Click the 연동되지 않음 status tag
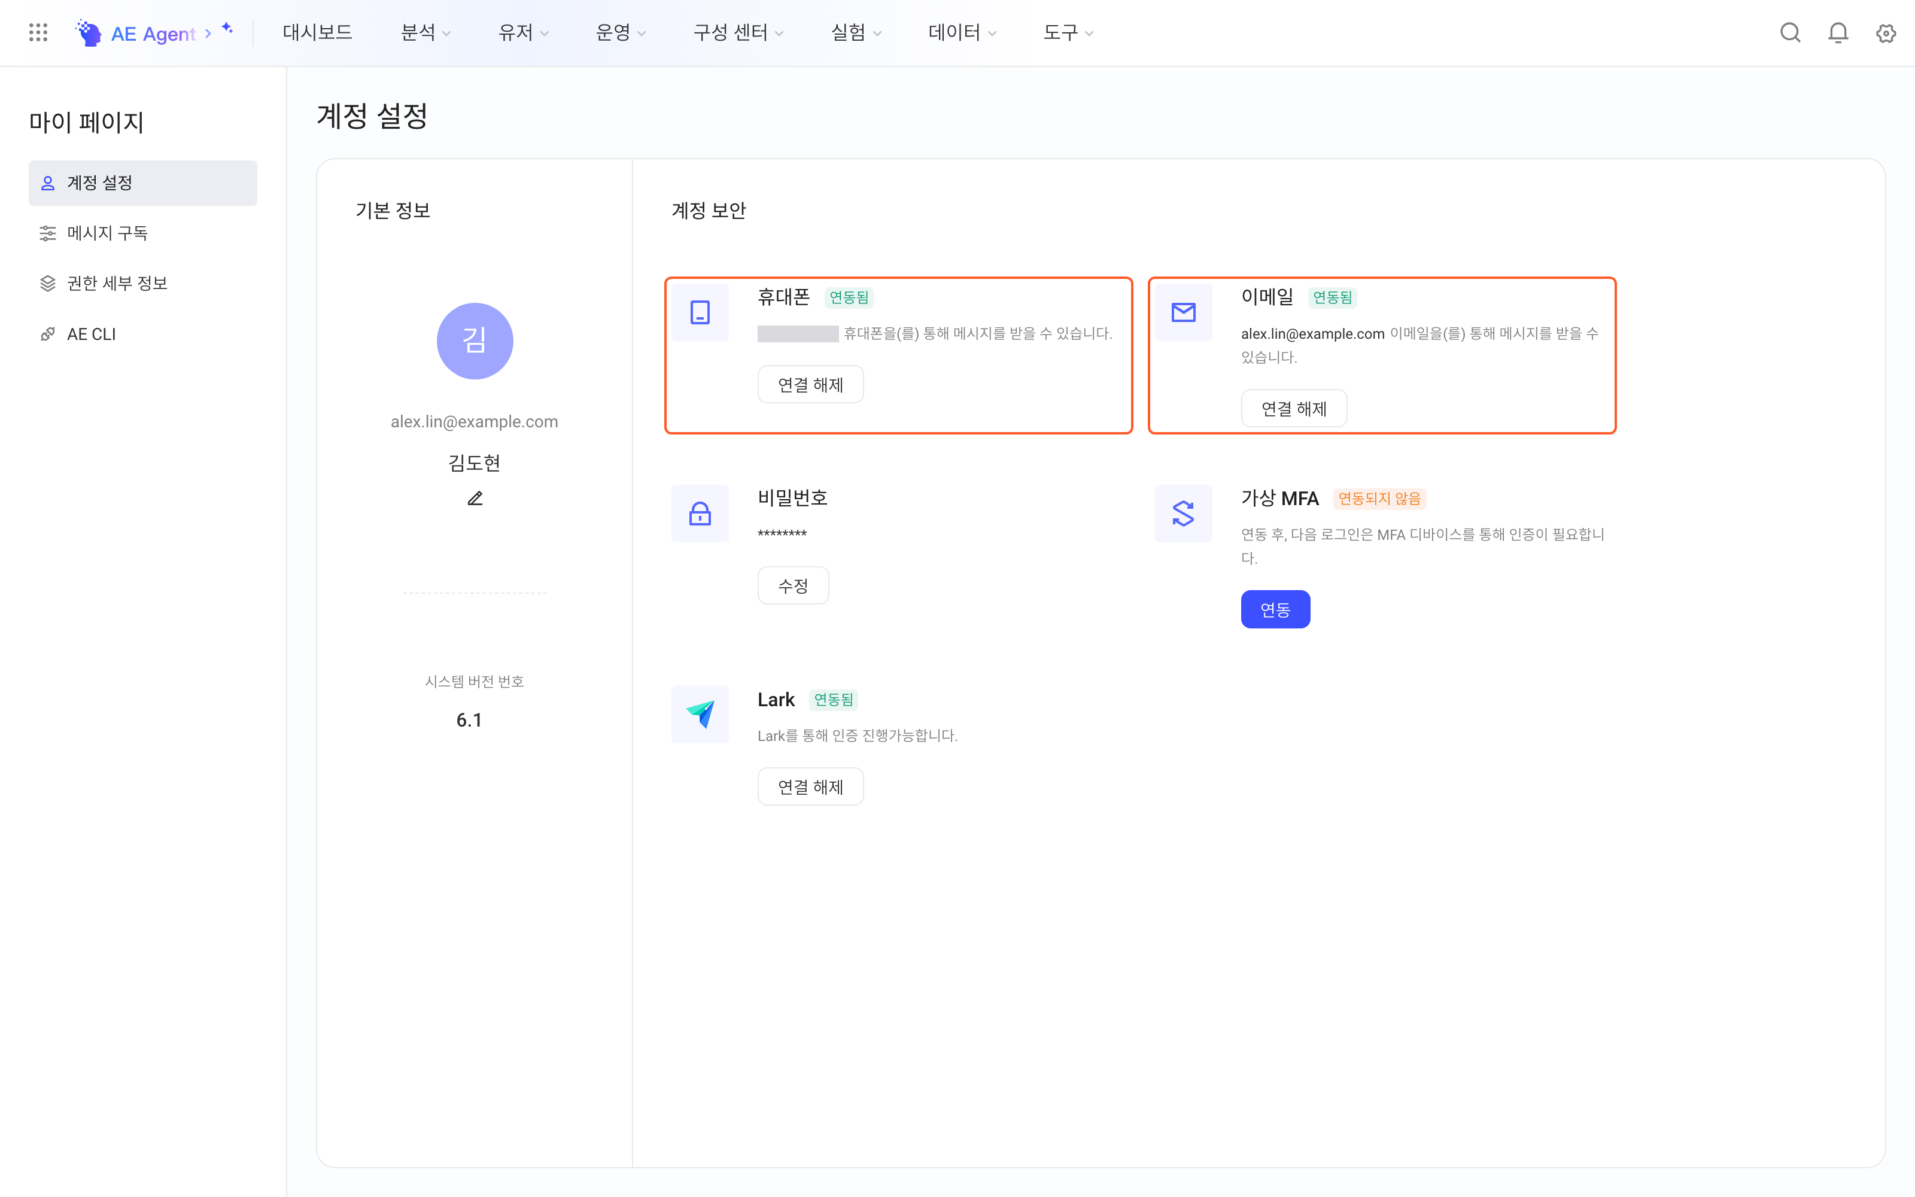Image resolution: width=1915 pixels, height=1197 pixels. click(x=1379, y=498)
